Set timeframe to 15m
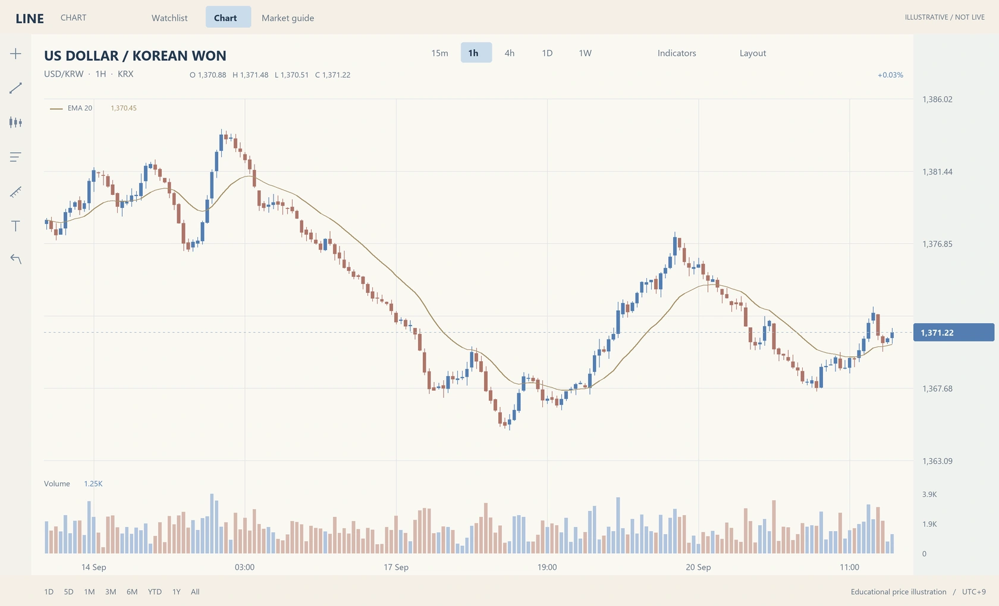Screen dimensions: 999x606 [439, 53]
